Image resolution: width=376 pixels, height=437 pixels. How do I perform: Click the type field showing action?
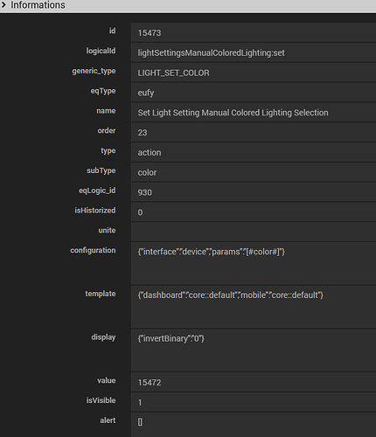(254, 152)
